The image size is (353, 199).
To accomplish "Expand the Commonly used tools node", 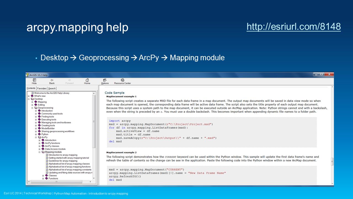I will (36, 114).
